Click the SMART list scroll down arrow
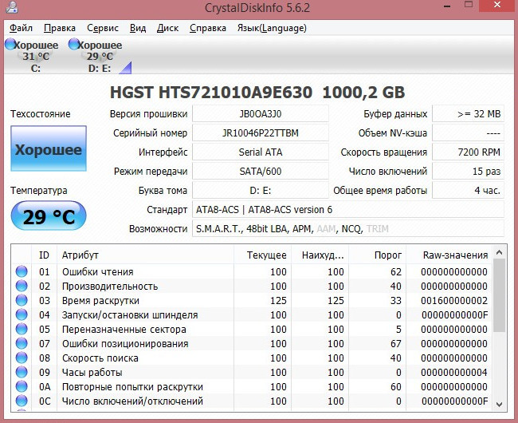 tap(499, 404)
